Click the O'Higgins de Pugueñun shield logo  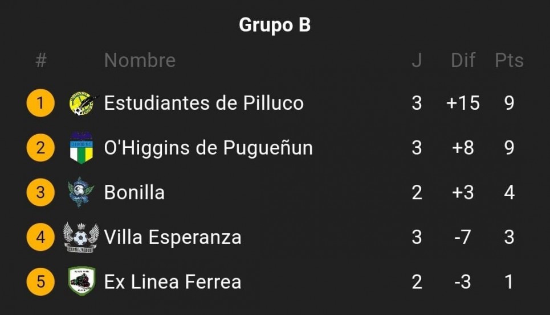82,148
